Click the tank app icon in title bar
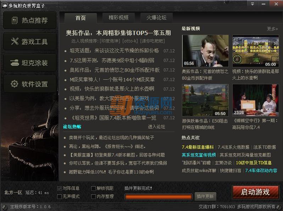The width and height of the screenshot is (283, 211). (5, 6)
